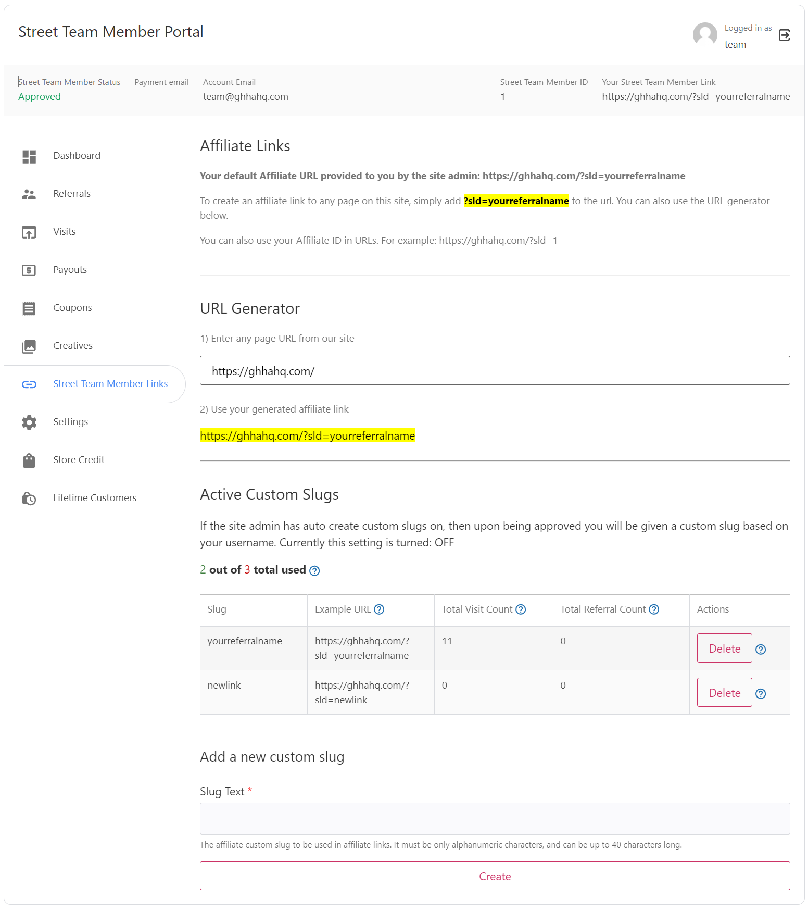Click the Dashboard grid icon
The image size is (808, 909).
29,156
